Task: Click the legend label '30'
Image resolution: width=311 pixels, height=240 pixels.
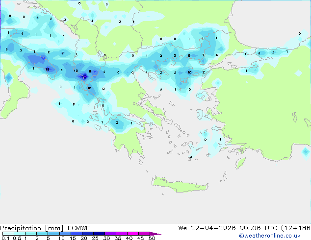Action: tap(106, 238)
